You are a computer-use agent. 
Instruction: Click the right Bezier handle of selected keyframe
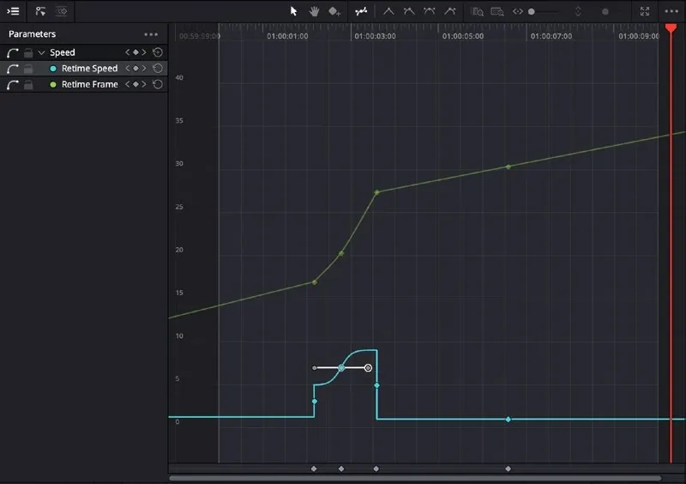[x=369, y=368]
